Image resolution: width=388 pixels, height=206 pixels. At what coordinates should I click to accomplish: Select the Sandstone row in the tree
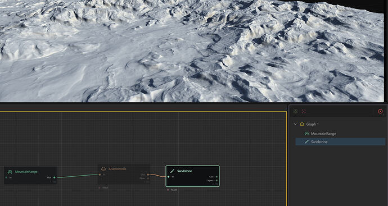pyautogui.click(x=340, y=142)
